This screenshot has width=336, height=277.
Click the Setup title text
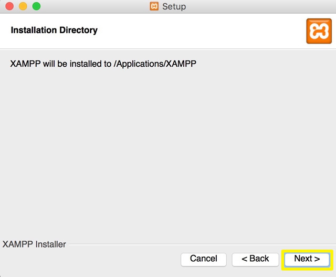(174, 6)
